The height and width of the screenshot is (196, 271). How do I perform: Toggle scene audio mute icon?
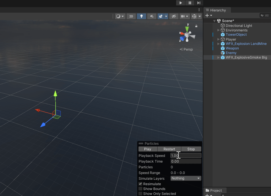pyautogui.click(x=152, y=16)
